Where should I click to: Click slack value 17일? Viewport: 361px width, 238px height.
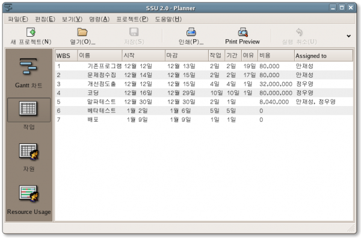pos(250,75)
